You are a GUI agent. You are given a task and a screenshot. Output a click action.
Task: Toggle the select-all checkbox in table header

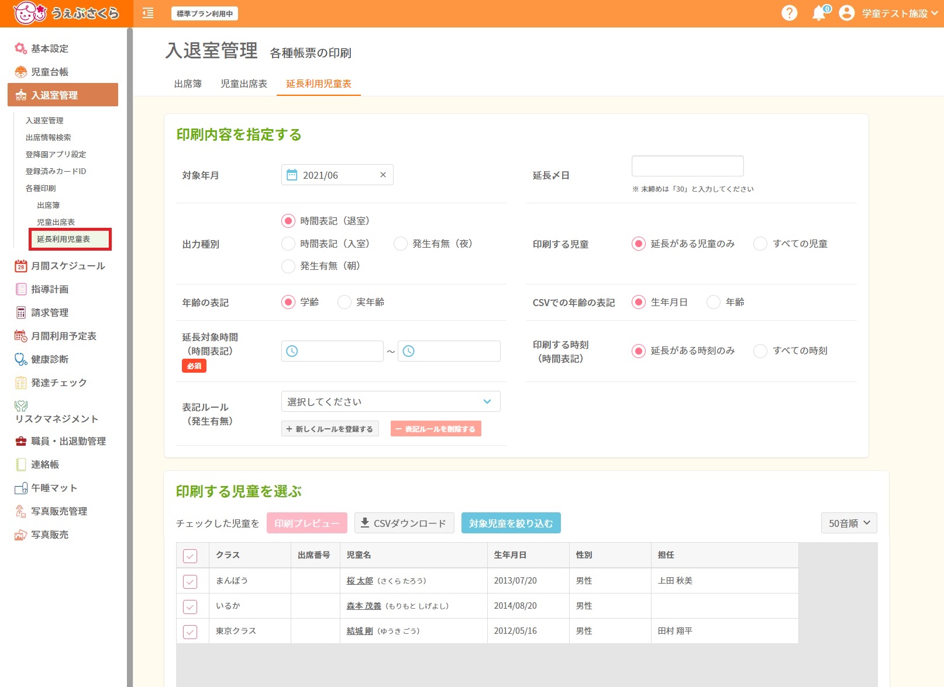(x=190, y=556)
